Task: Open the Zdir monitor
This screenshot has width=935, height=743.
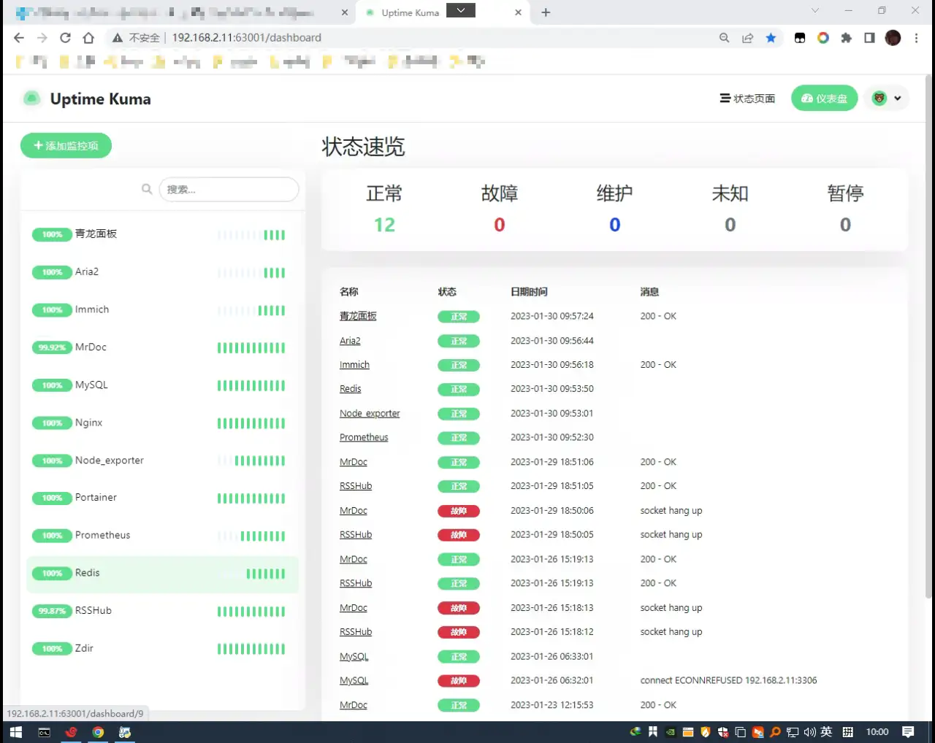Action: 162,649
